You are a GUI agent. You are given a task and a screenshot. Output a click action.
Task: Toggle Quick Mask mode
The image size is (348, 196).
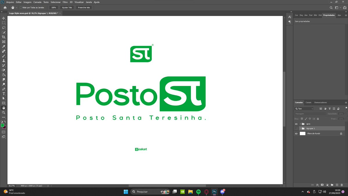pyautogui.click(x=4, y=132)
